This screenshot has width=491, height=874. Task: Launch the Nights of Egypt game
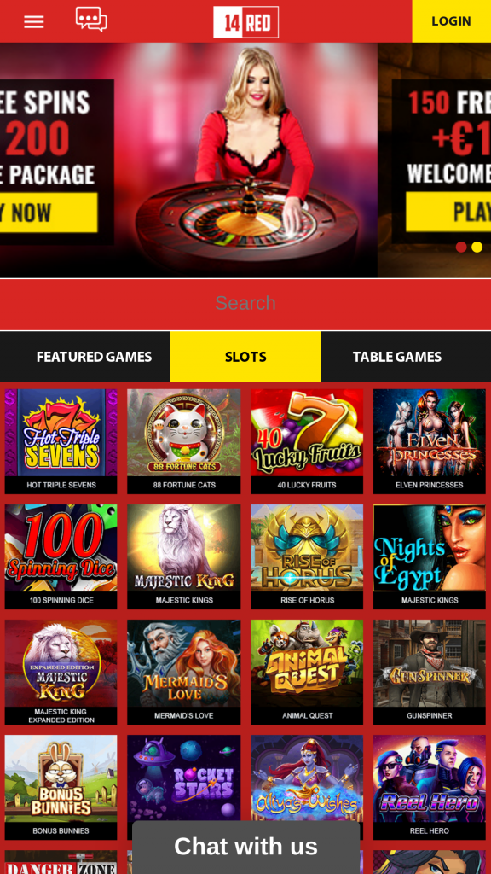[x=430, y=556]
